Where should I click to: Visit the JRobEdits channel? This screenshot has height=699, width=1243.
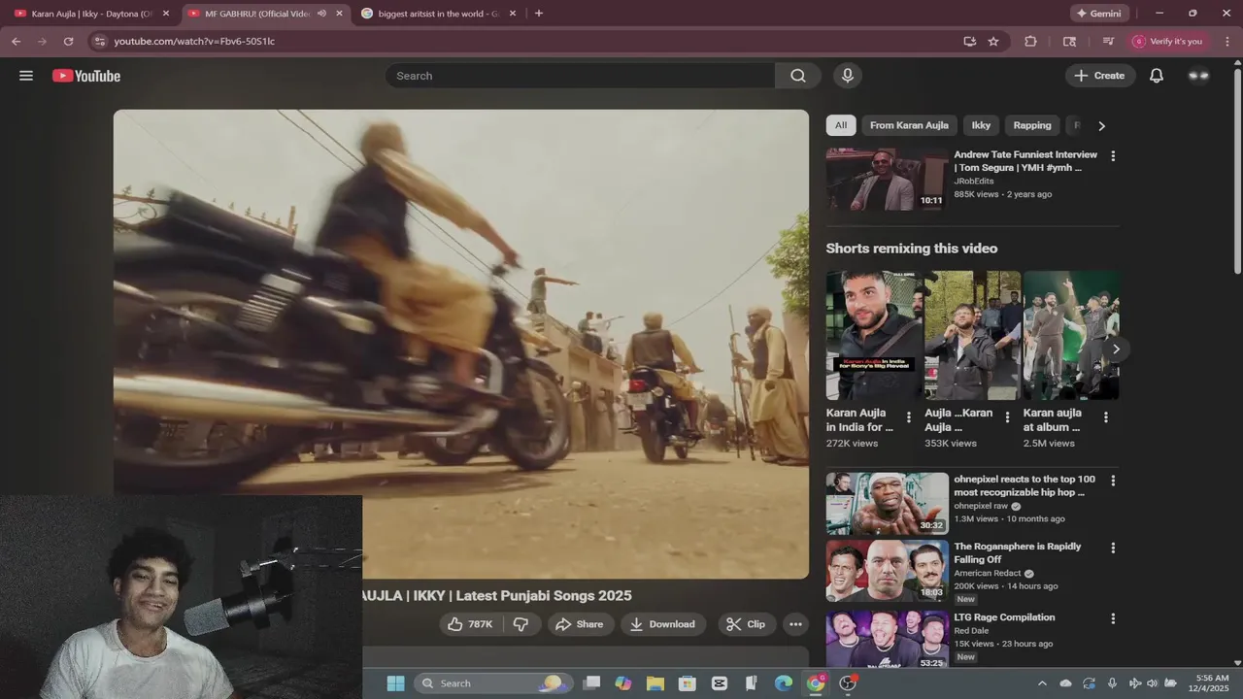974,181
